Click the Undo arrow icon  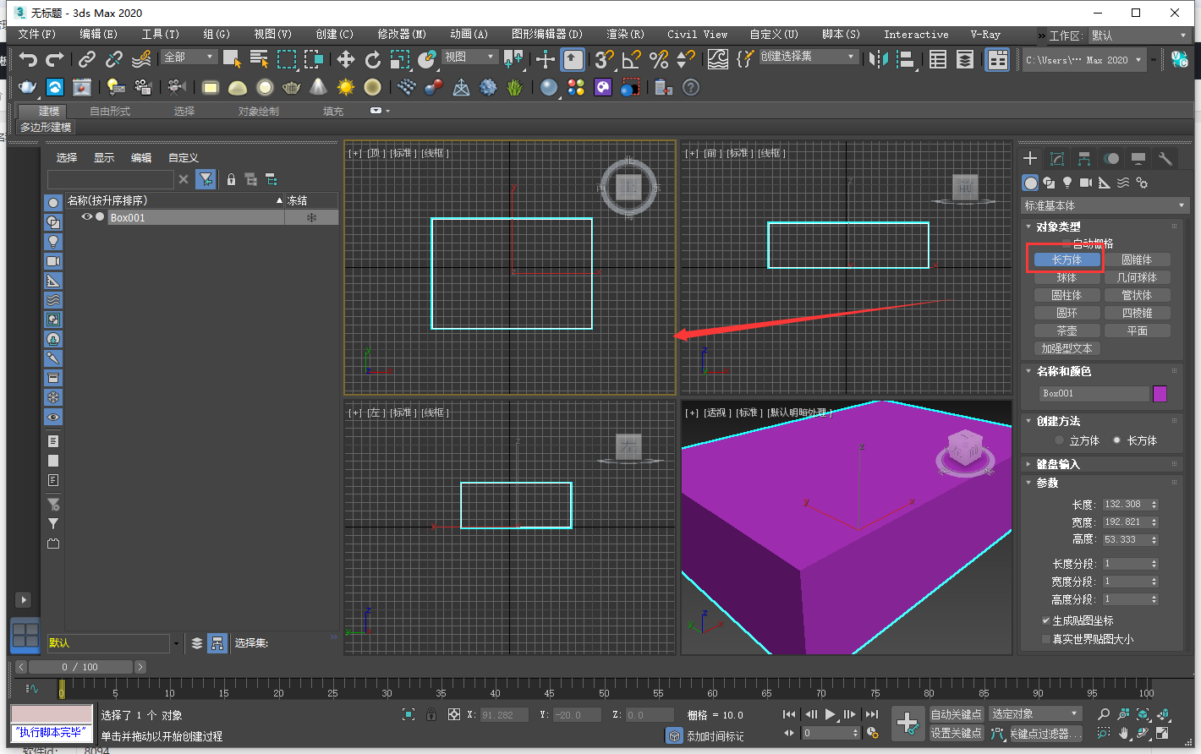(29, 59)
